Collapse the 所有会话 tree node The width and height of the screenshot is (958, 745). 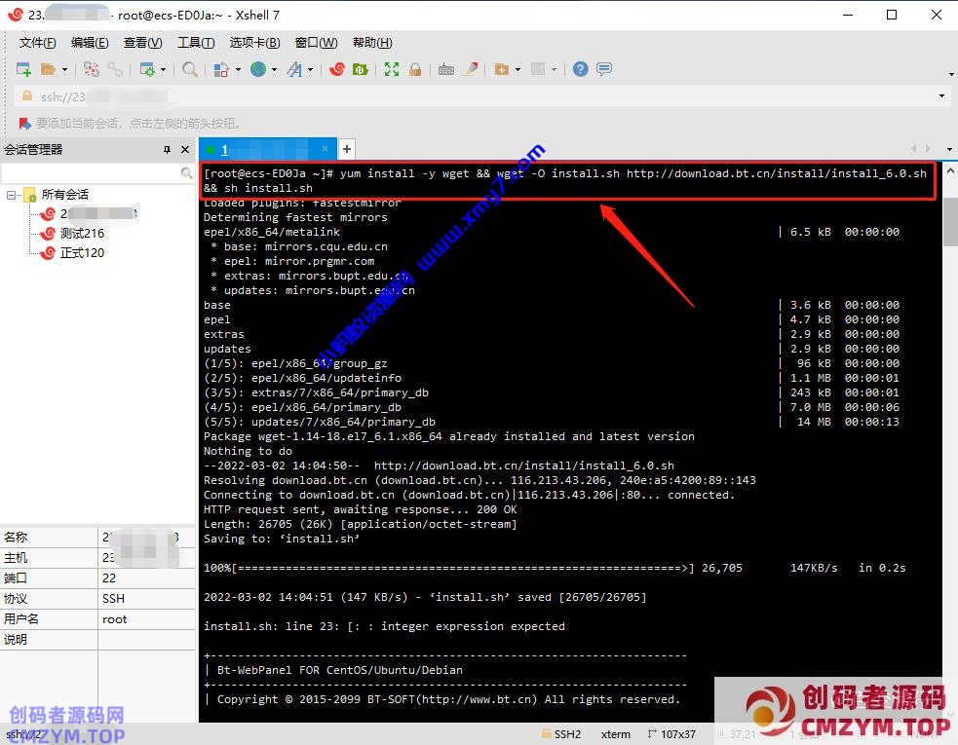[12, 195]
